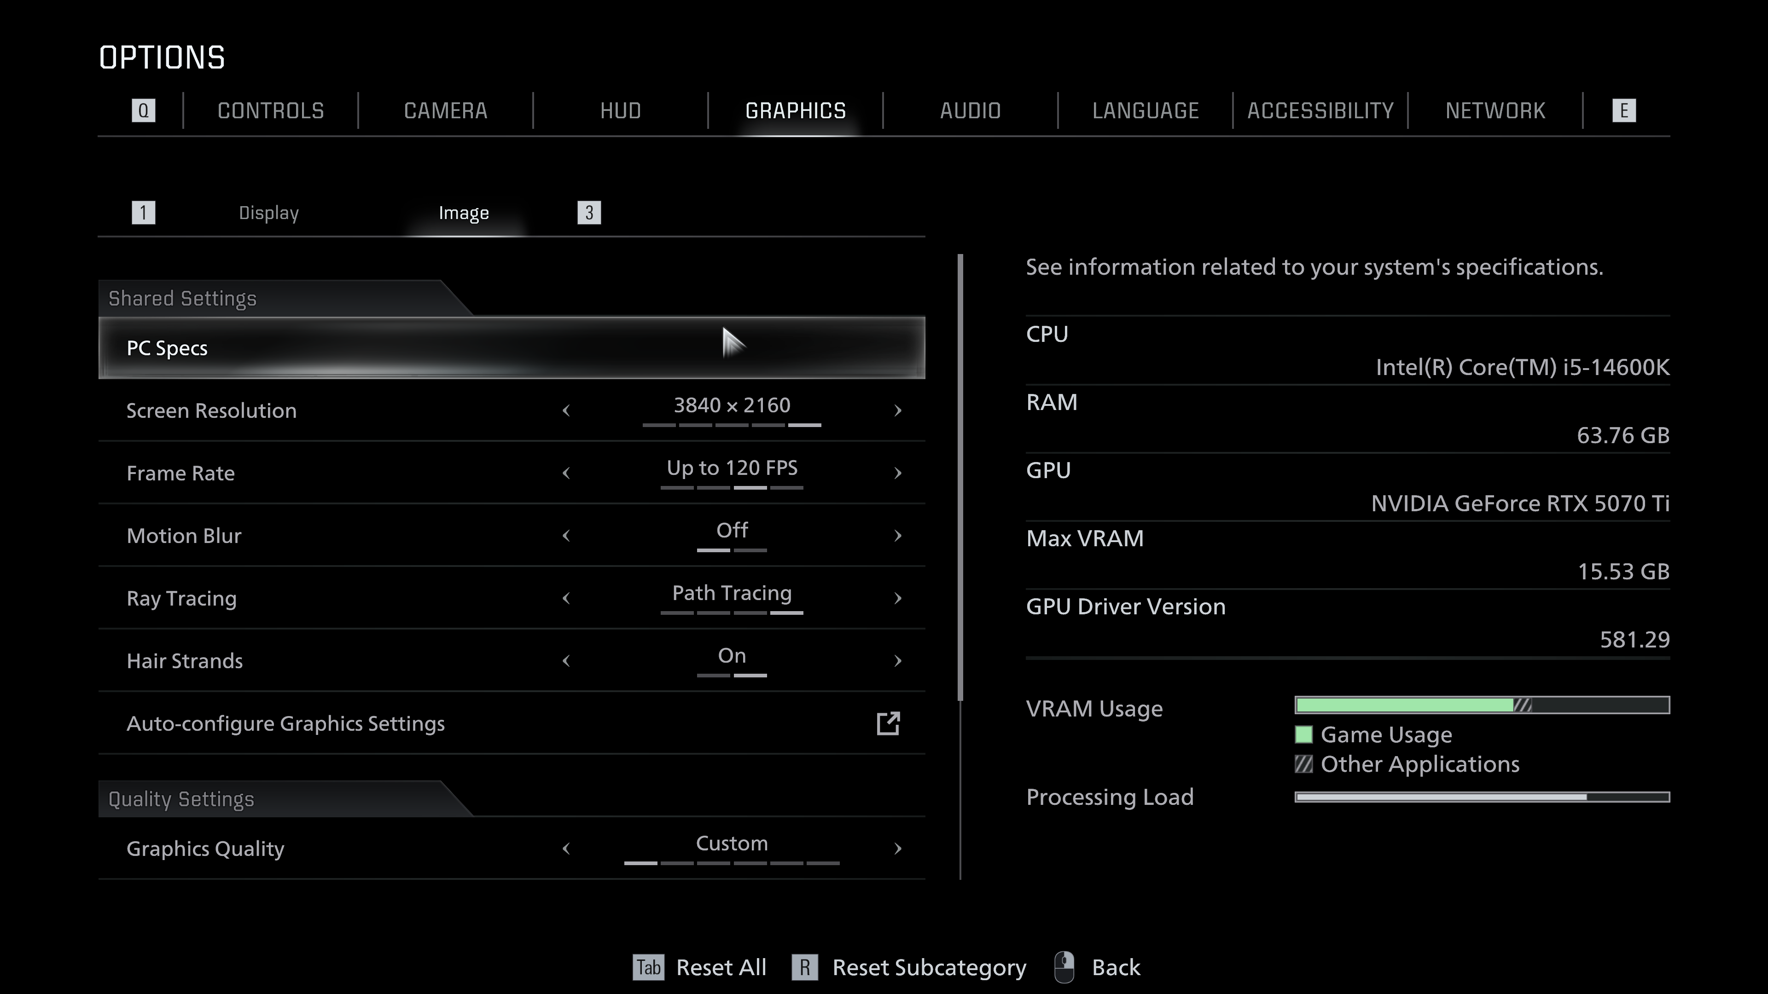Click the settings list vertical scrollbar
1768x994 pixels.
pos(960,478)
